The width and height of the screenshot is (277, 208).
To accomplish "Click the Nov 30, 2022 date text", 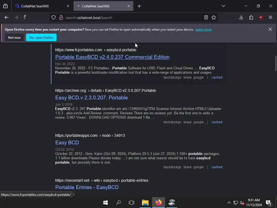I will (65, 64).
